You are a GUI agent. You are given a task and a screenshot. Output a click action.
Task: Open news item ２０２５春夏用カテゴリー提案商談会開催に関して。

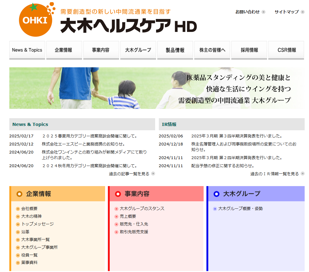90,136
